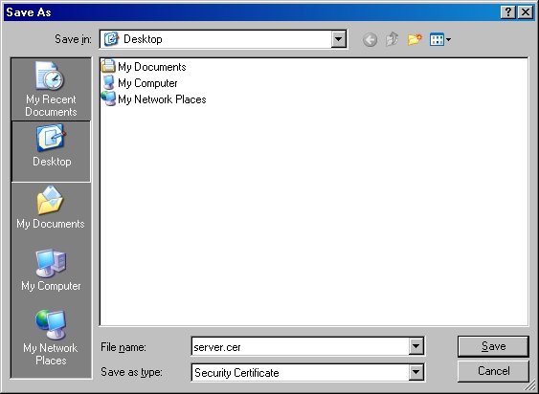Click the Back navigation arrow icon
The height and width of the screenshot is (394, 539).
[x=370, y=39]
